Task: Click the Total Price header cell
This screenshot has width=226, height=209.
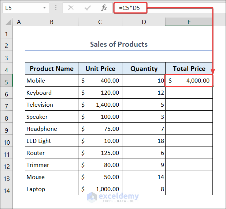Action: (x=189, y=69)
